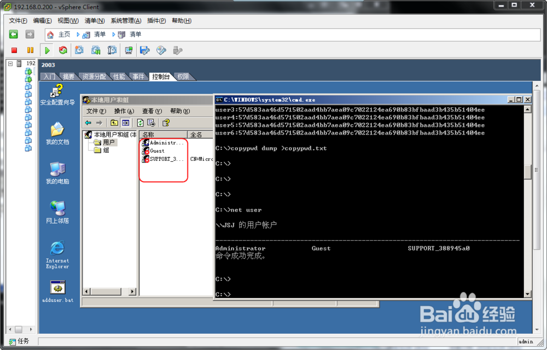Open the 插件(P) menu
The image size is (547, 350).
coord(156,21)
